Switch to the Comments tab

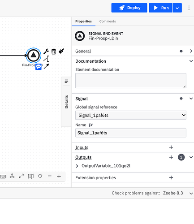coord(108,22)
